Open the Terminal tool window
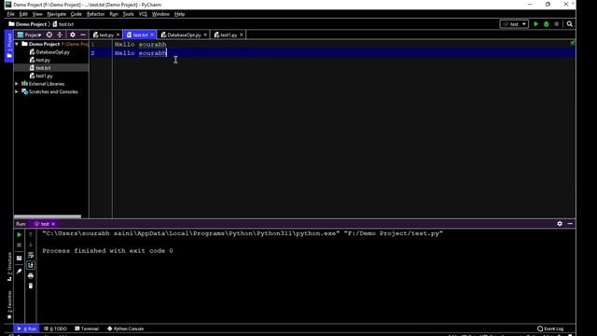597x336 pixels. pyautogui.click(x=87, y=329)
